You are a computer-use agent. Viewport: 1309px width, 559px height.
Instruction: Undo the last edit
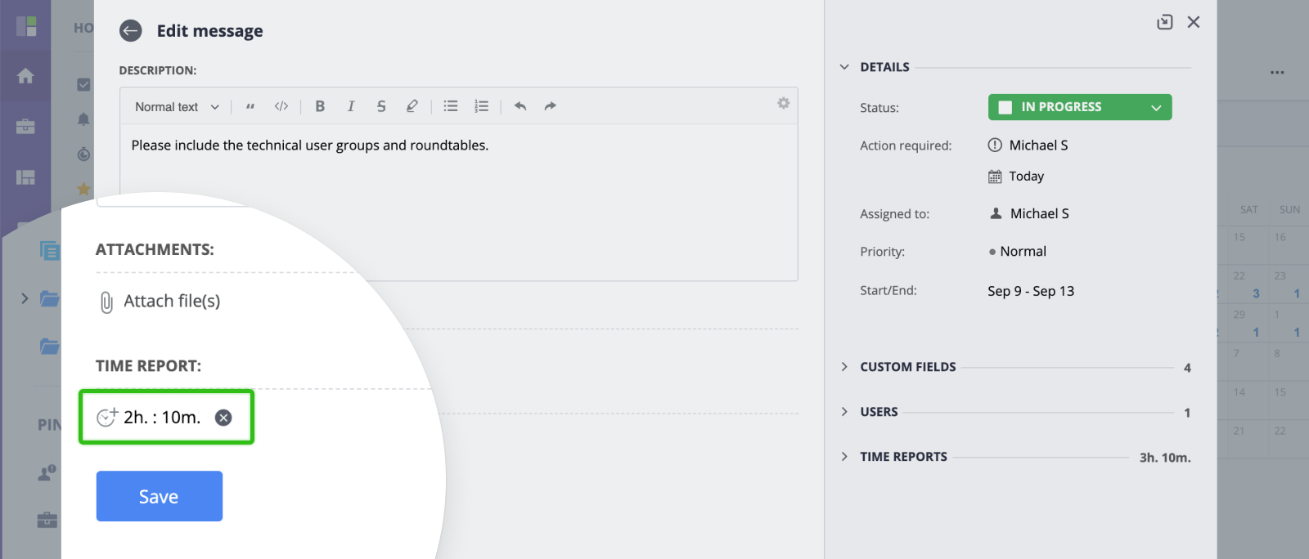[x=520, y=106]
